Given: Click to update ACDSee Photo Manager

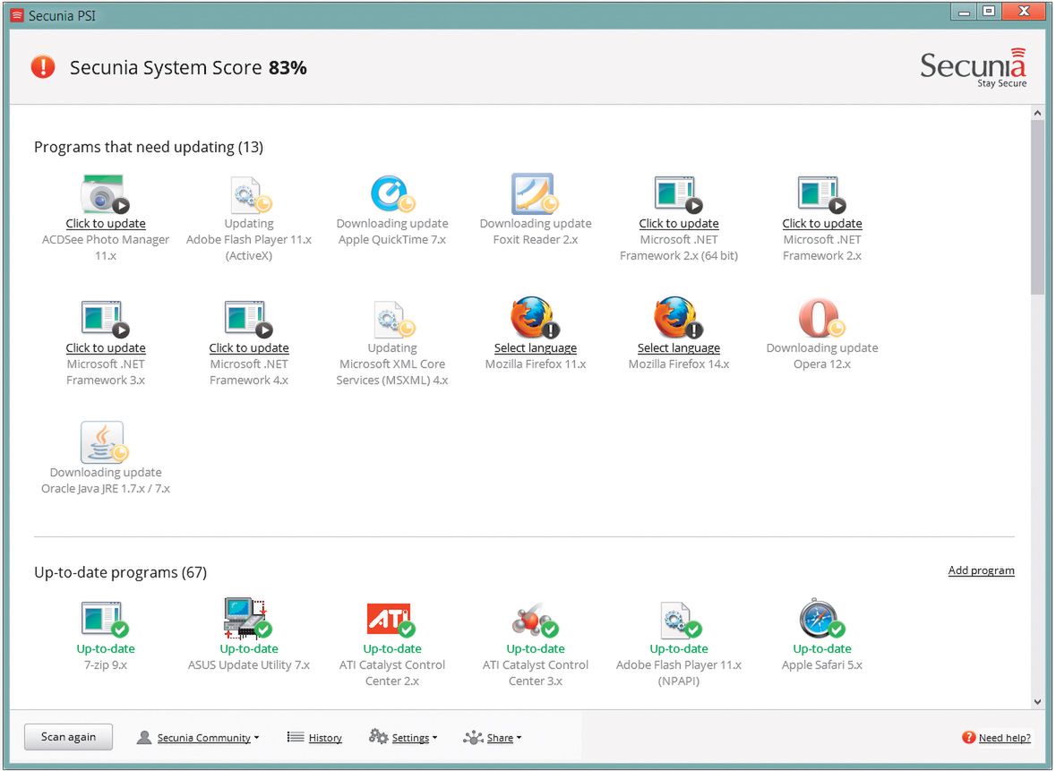Looking at the screenshot, I should [106, 224].
